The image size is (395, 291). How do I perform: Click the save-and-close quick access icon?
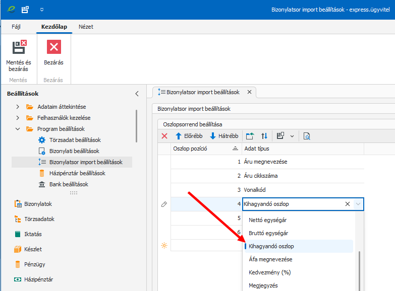(25, 9)
